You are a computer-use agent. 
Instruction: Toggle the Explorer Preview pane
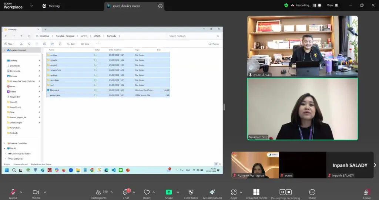[x=214, y=44]
